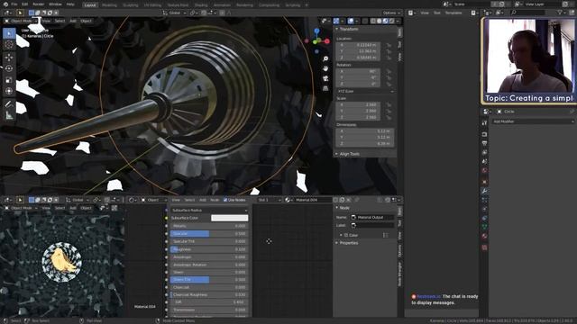Toggle Use Nodes checkbox
577x324 pixels.
pyautogui.click(x=225, y=200)
